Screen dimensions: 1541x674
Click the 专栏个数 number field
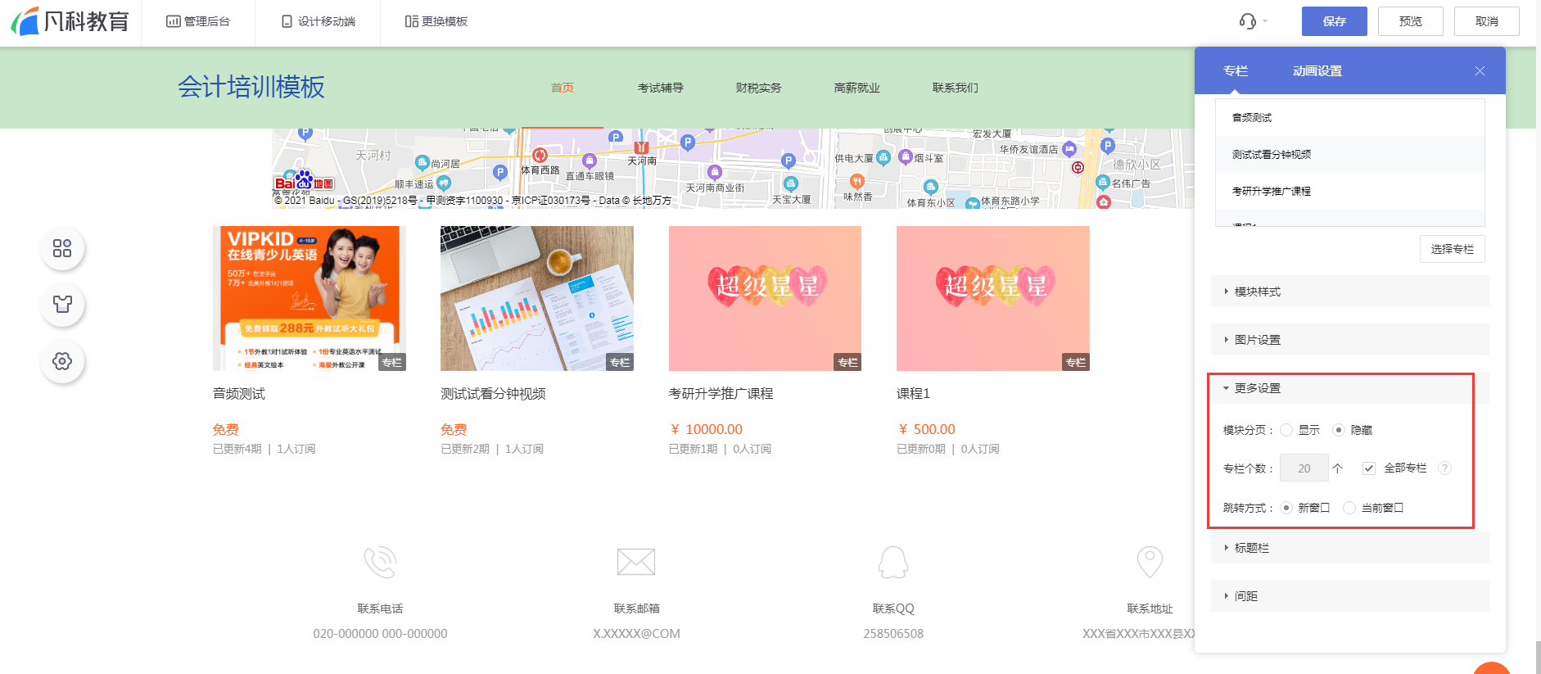point(1304,468)
